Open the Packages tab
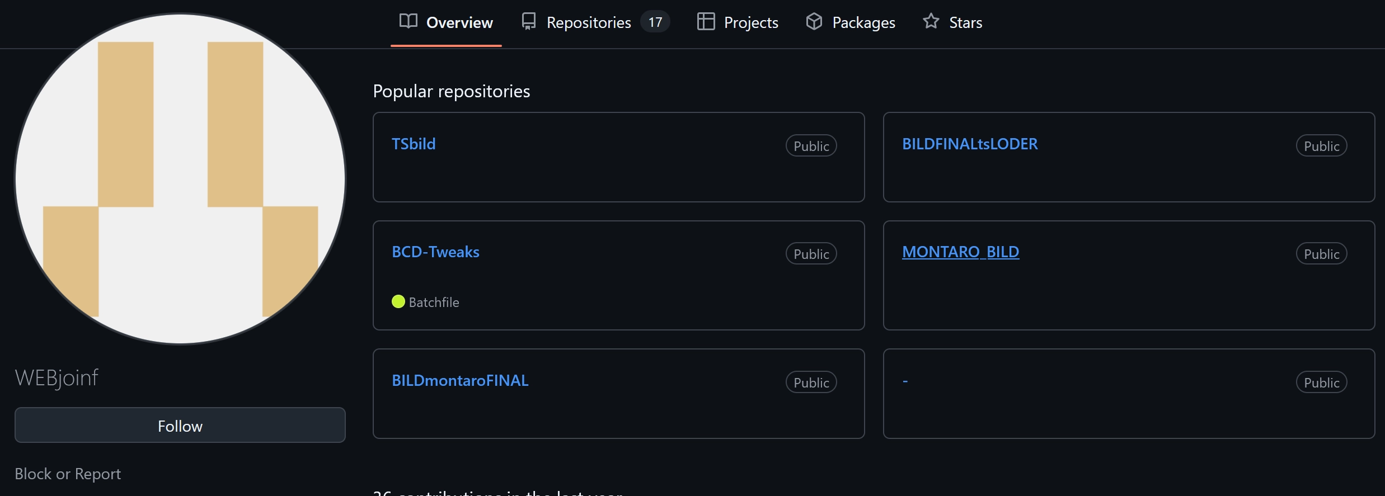Screen dimensions: 1385x496 point(851,22)
